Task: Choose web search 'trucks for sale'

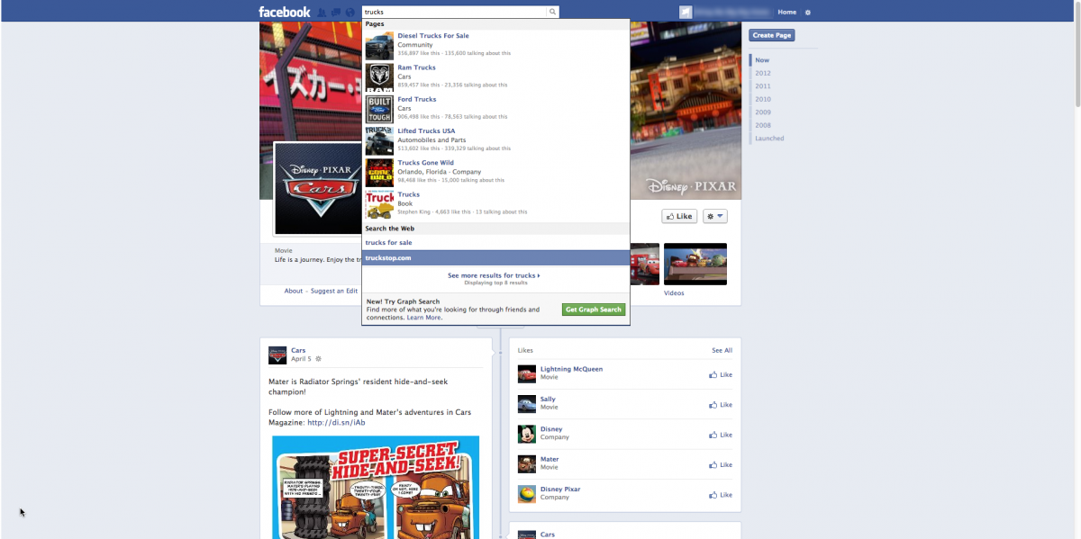Action: (x=495, y=243)
